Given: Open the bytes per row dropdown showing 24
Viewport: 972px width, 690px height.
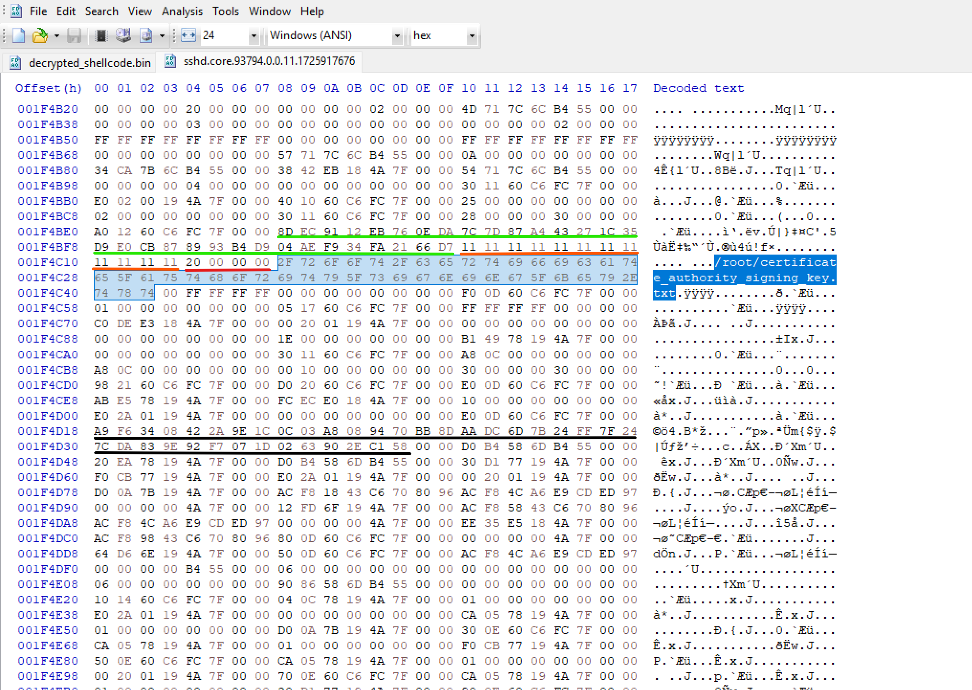Looking at the screenshot, I should tap(254, 36).
